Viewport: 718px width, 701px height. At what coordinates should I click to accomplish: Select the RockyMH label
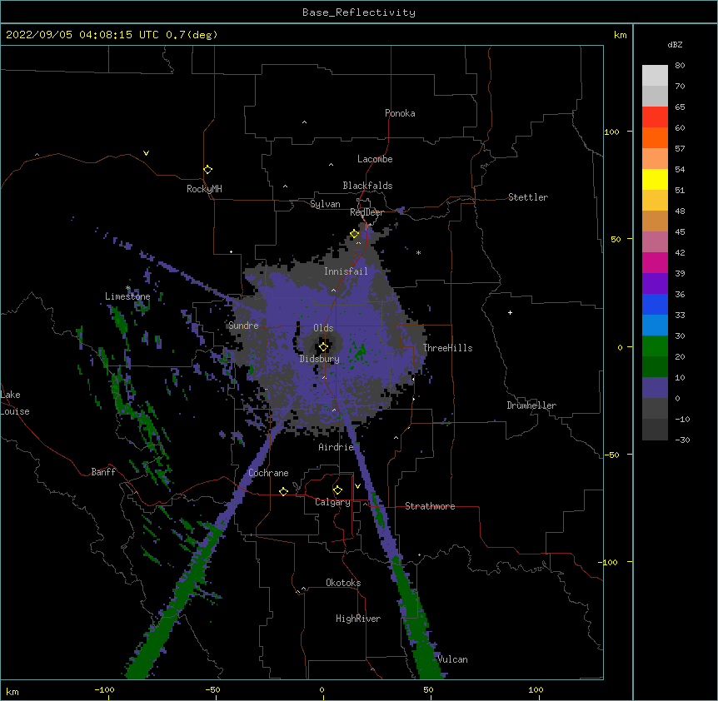click(x=204, y=189)
